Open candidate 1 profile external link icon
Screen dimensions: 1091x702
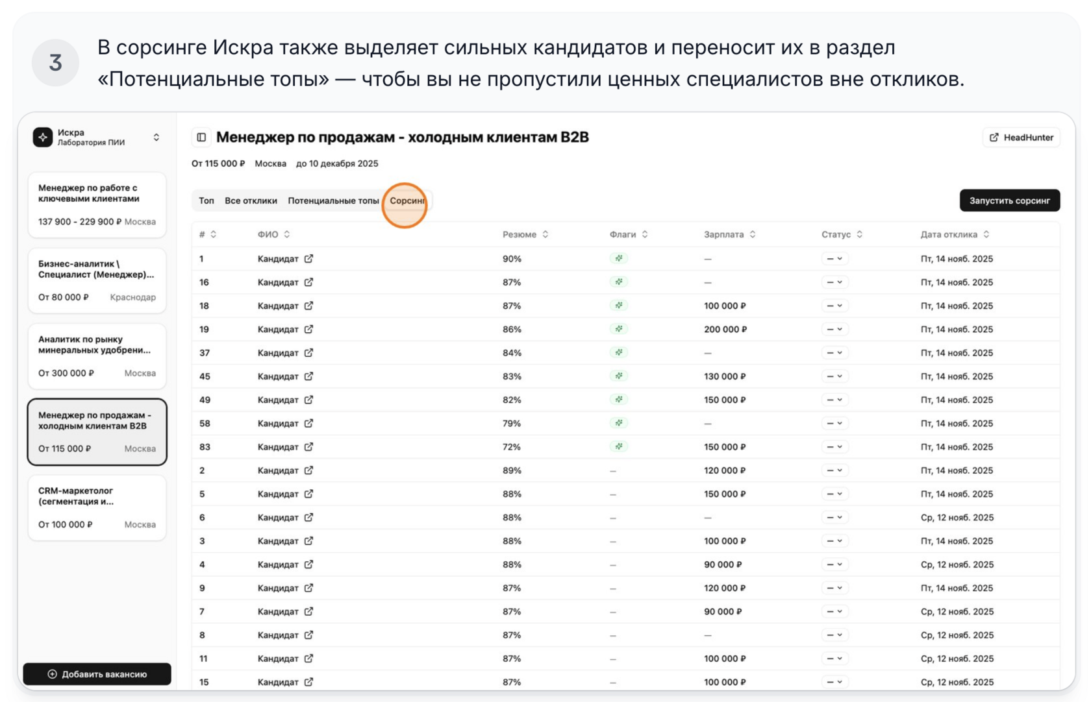[309, 259]
